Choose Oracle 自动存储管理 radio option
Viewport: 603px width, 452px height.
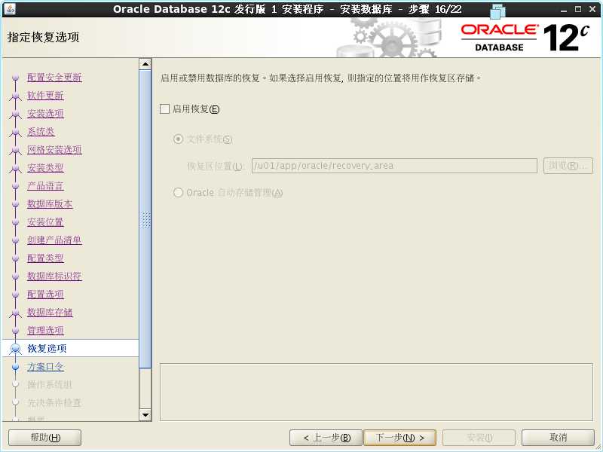point(178,192)
